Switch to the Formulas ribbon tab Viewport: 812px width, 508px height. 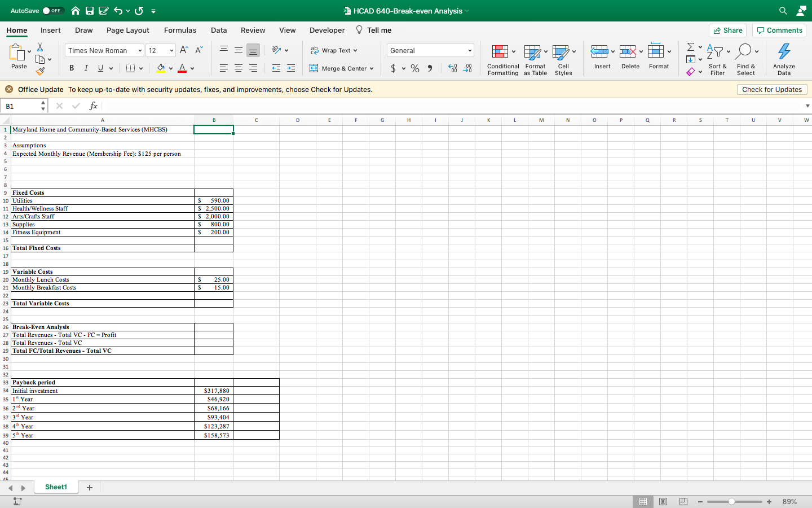(180, 30)
